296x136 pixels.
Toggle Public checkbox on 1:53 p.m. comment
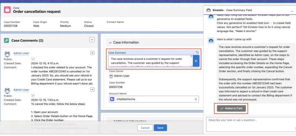pyautogui.click(x=33, y=96)
